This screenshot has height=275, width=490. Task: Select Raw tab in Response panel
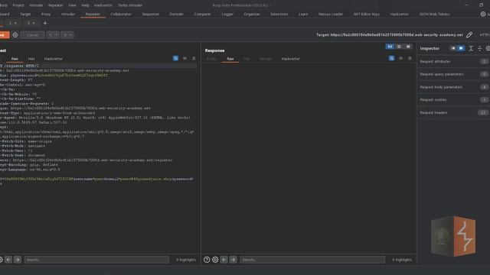[x=230, y=59]
